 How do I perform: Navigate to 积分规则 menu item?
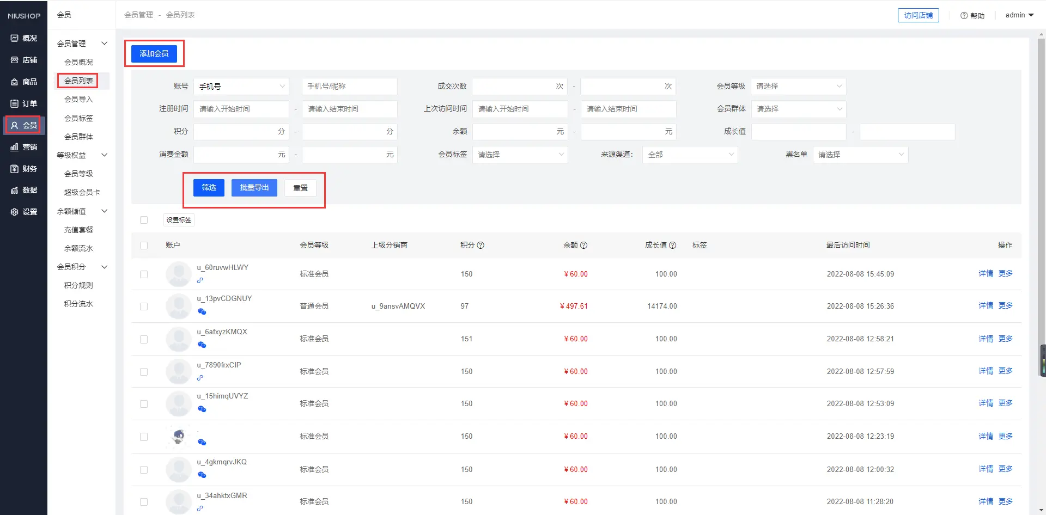coord(78,285)
